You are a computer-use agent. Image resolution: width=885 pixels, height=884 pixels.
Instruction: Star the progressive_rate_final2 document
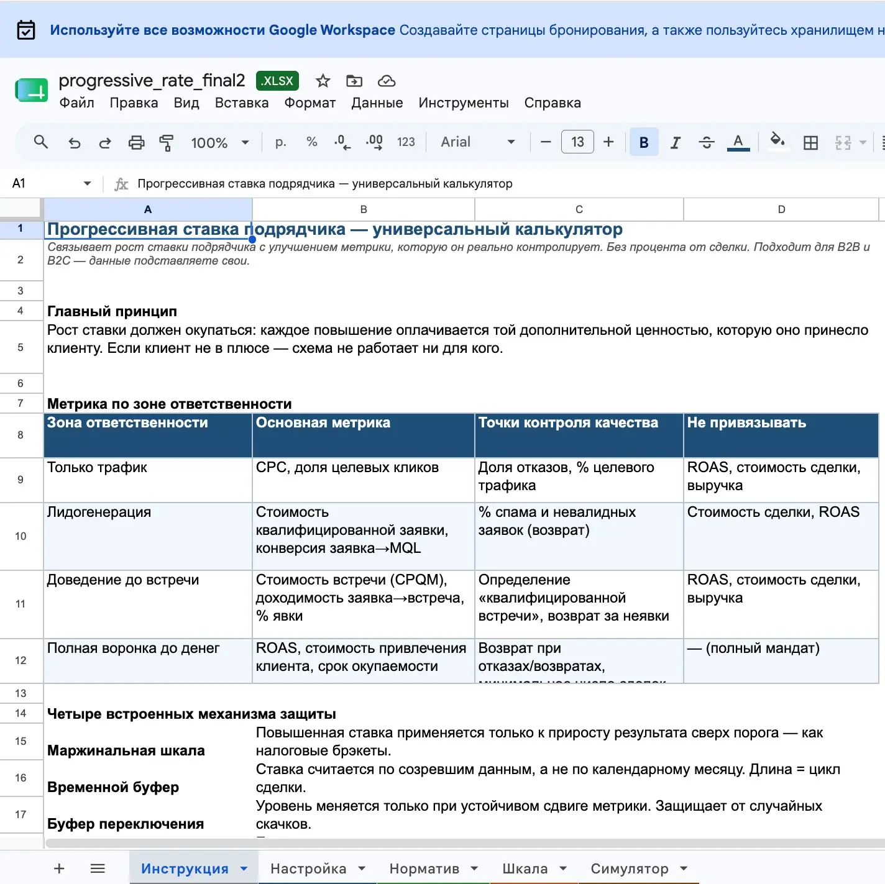point(323,81)
